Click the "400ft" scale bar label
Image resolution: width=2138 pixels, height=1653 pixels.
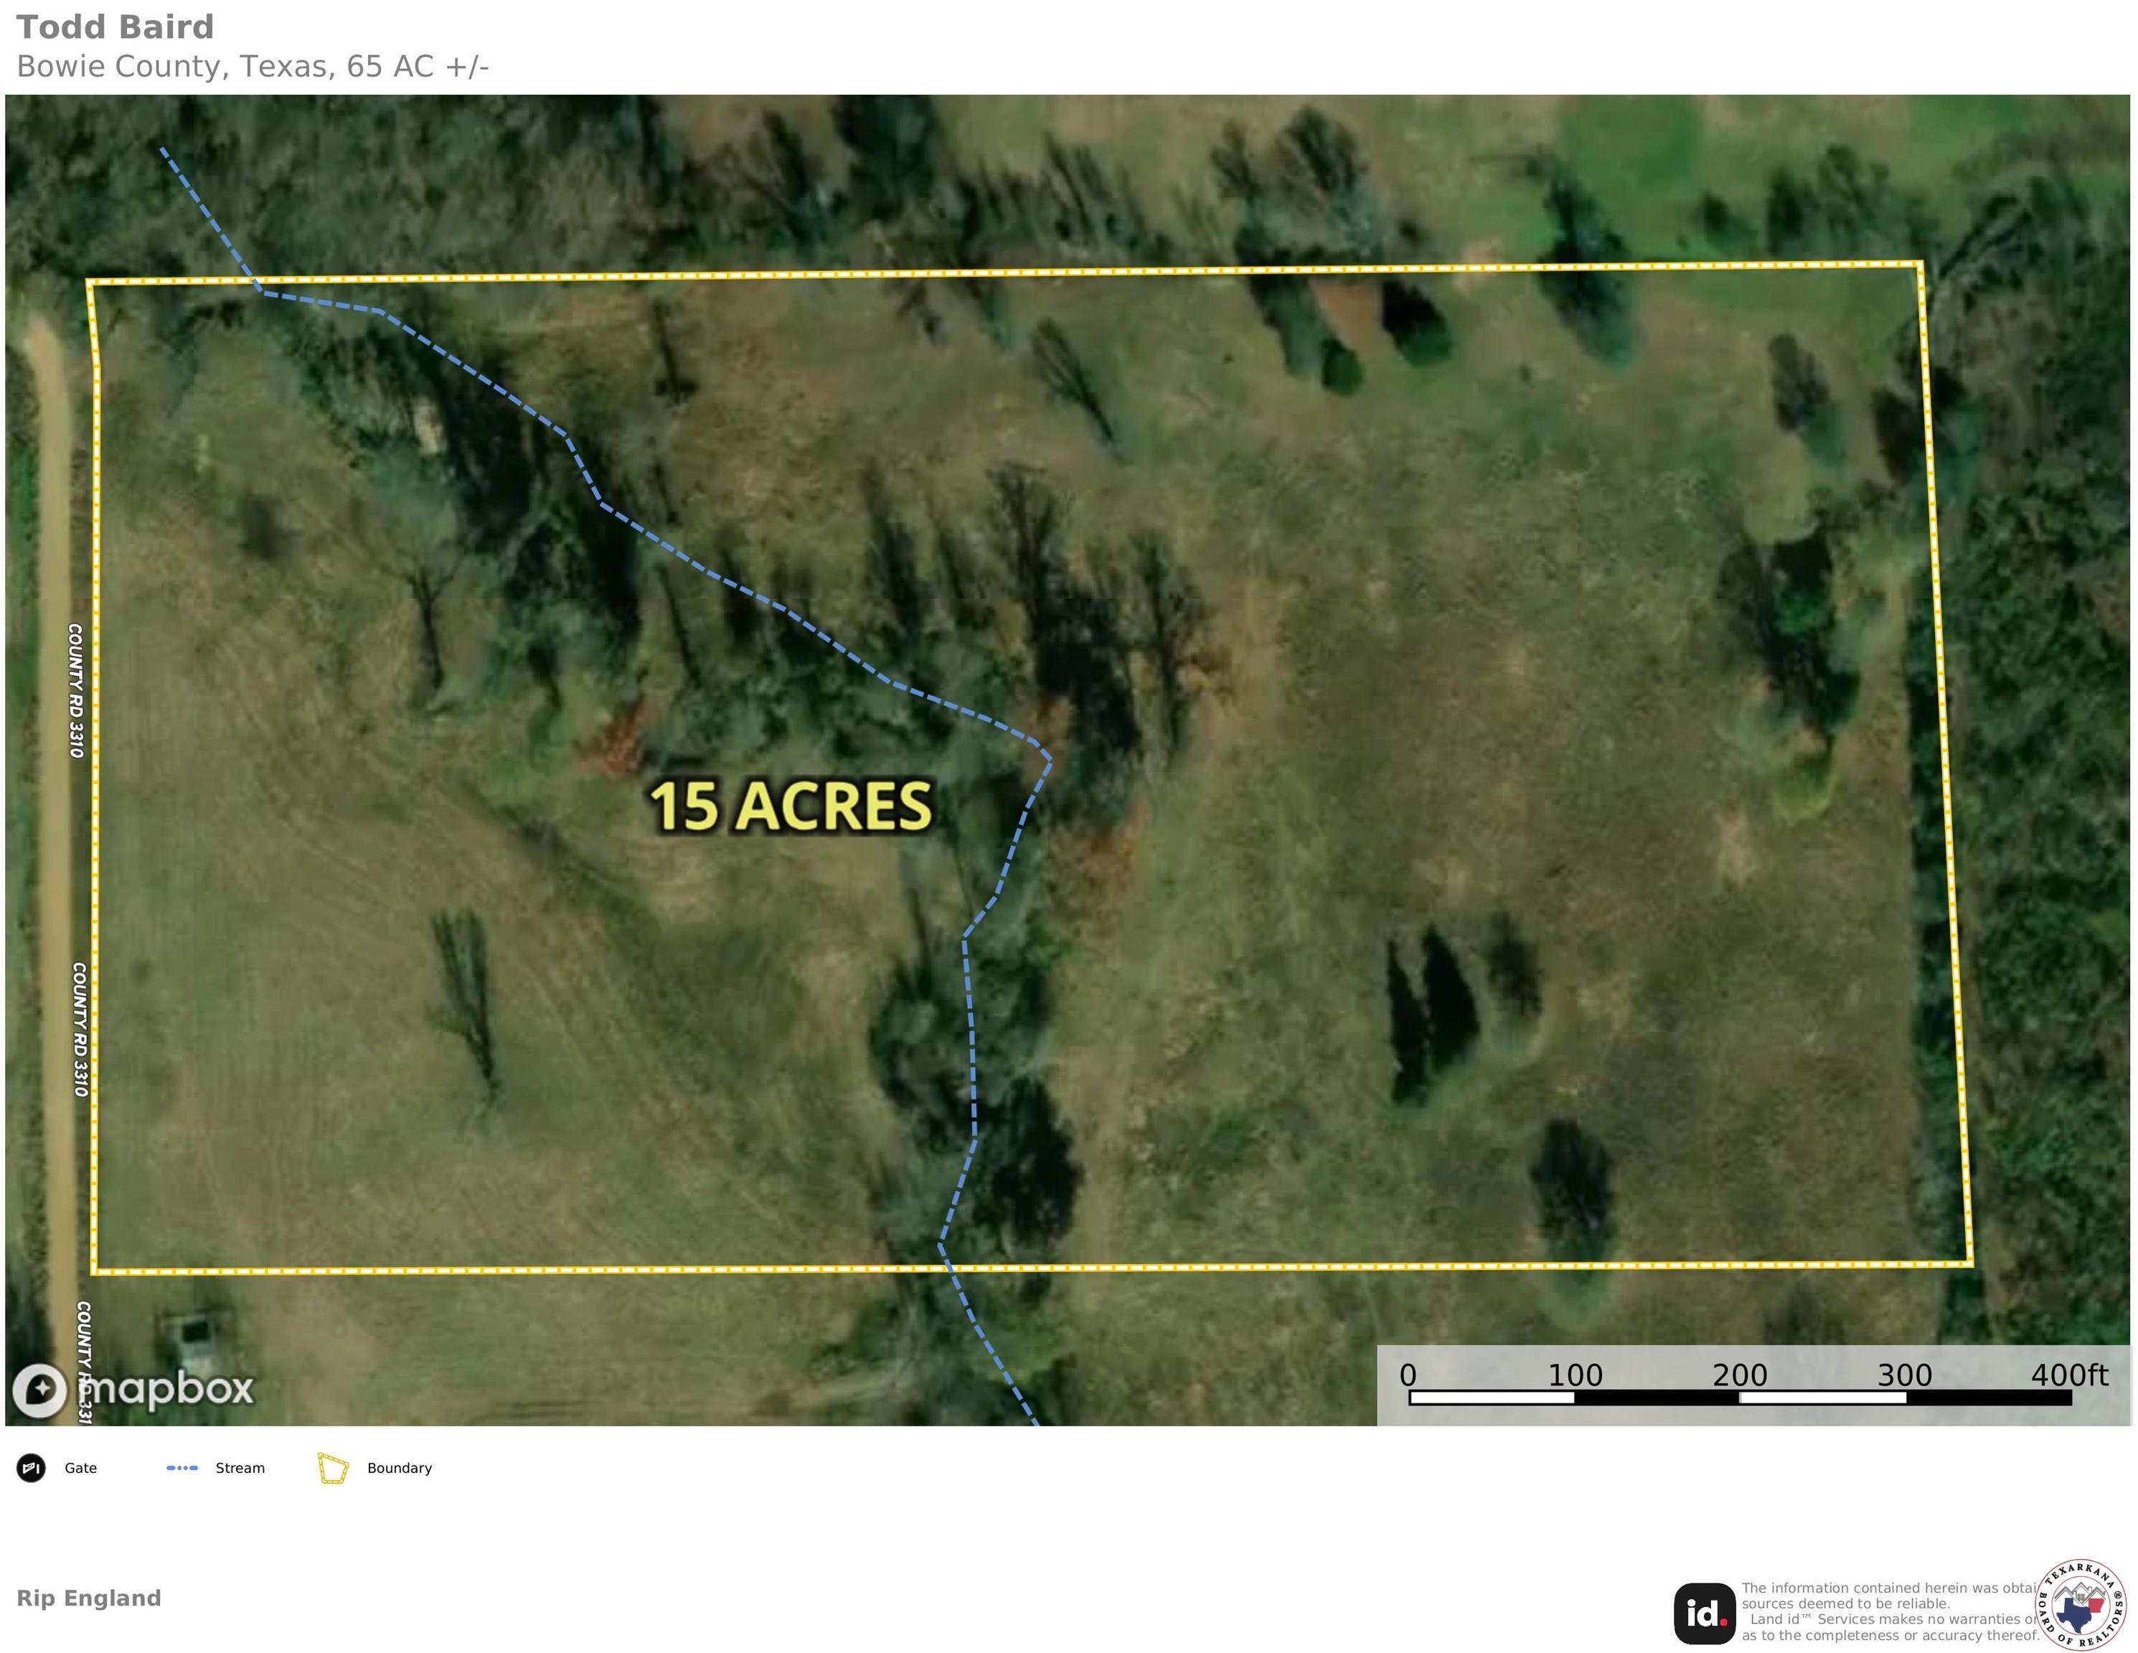(x=2069, y=1375)
